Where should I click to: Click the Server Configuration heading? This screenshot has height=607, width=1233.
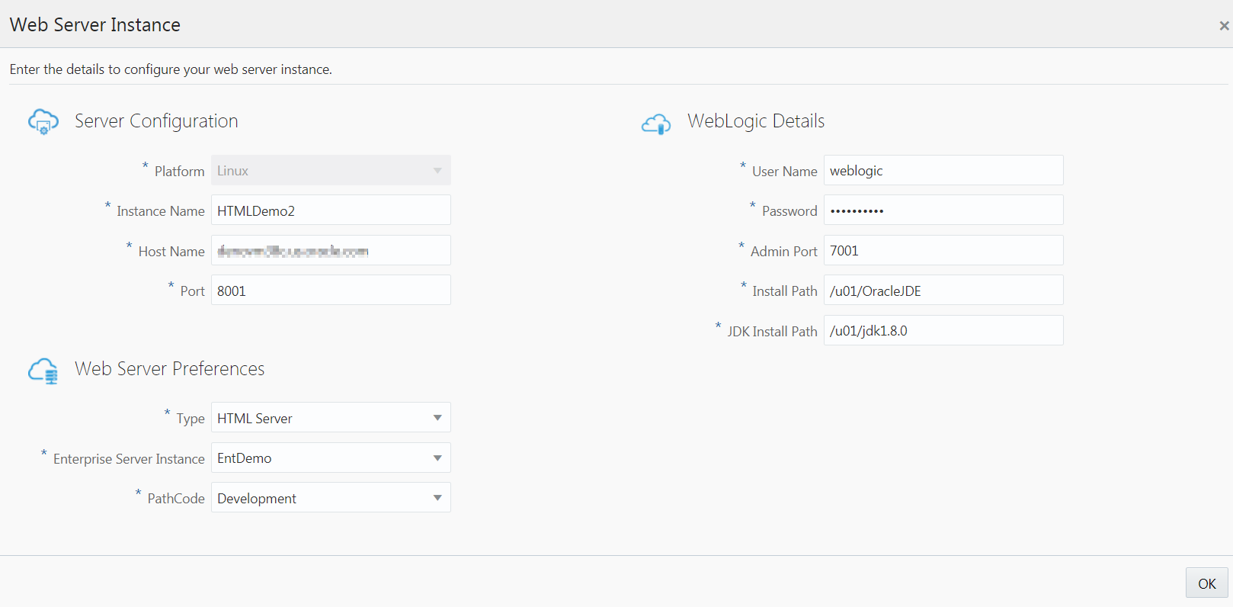[x=156, y=121]
